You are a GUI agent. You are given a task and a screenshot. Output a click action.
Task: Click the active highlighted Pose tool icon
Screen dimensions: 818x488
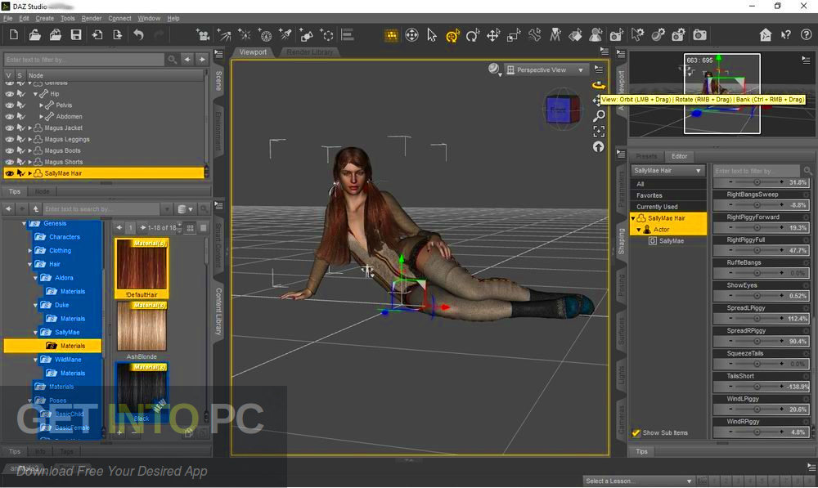452,35
